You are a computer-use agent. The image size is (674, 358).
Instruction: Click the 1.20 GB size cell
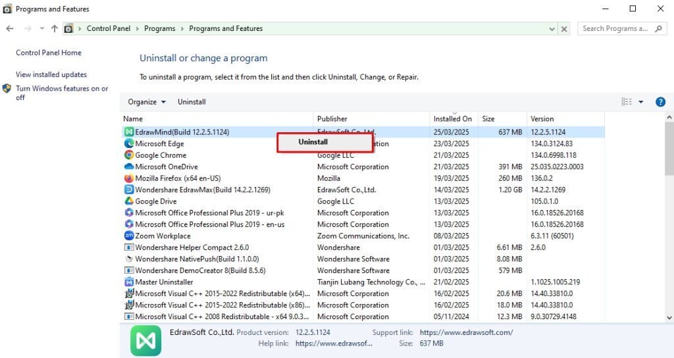(510, 190)
